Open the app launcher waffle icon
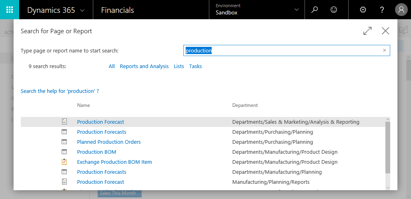 click(10, 10)
